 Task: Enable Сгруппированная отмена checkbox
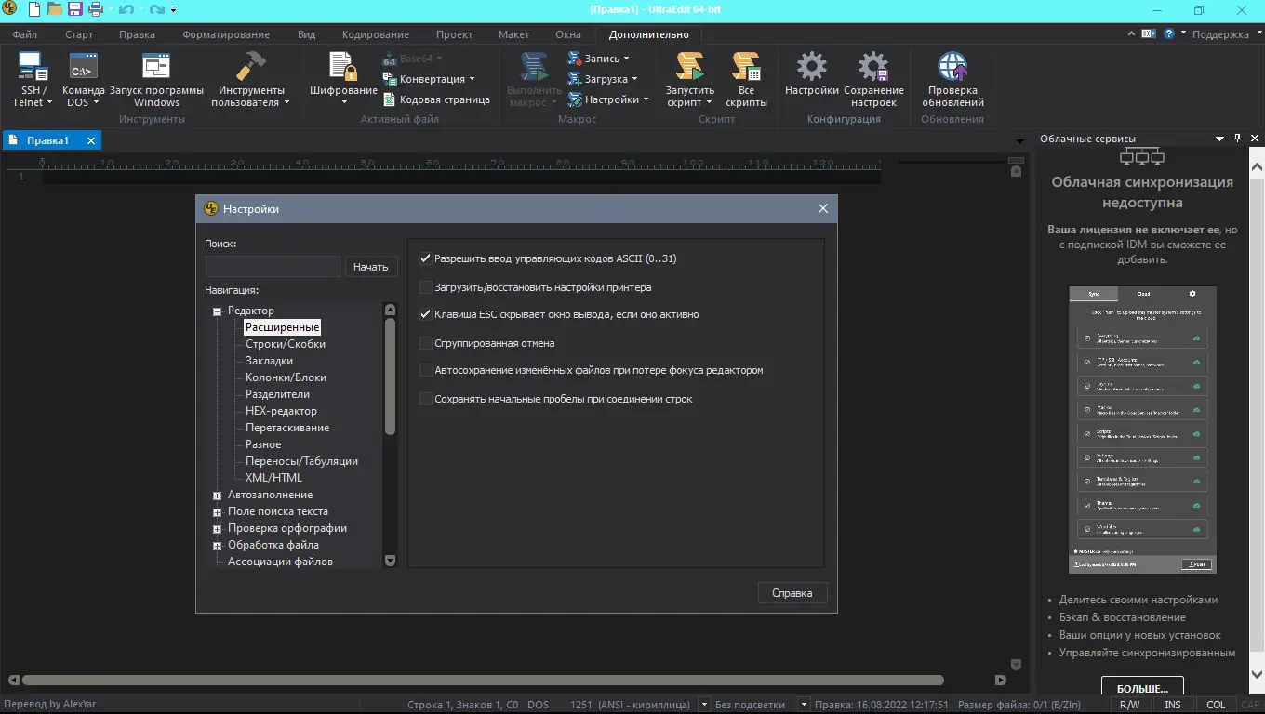(x=426, y=343)
